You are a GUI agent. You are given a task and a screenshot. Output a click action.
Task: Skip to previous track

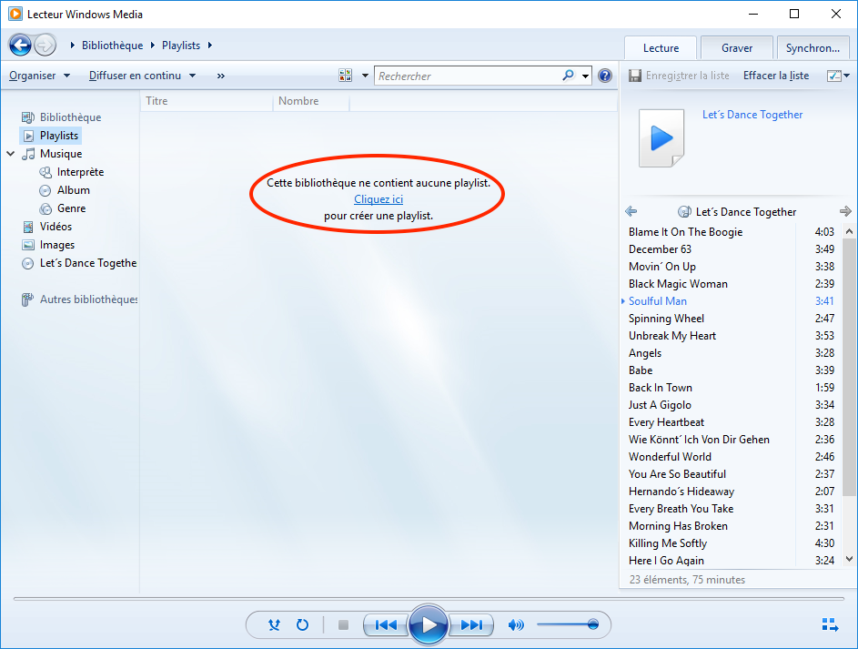tap(386, 624)
